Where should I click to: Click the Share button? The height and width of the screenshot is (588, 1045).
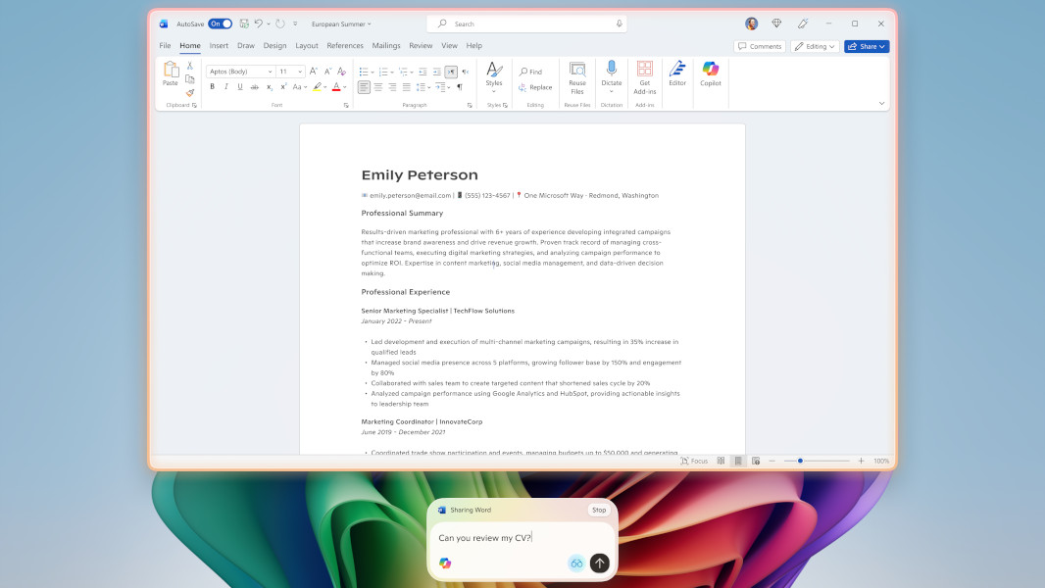[x=866, y=46]
